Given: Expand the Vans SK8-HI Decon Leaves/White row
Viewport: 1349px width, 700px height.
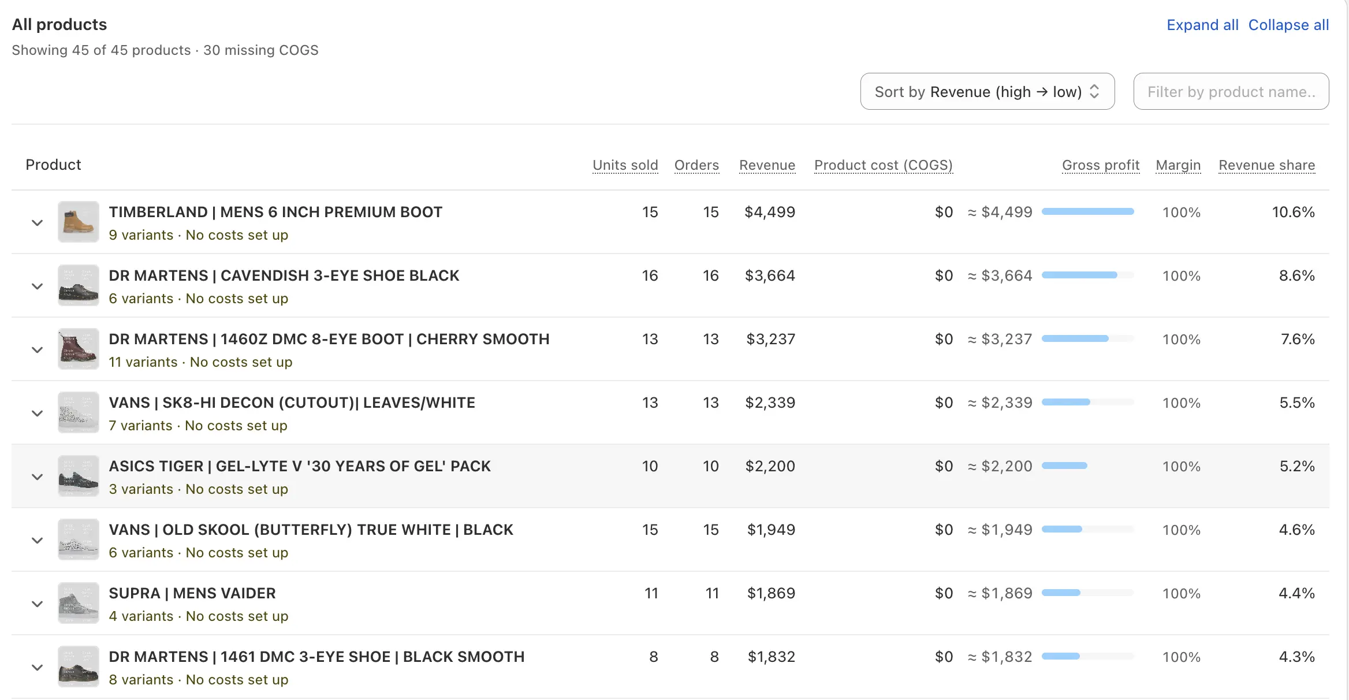Looking at the screenshot, I should pyautogui.click(x=37, y=413).
